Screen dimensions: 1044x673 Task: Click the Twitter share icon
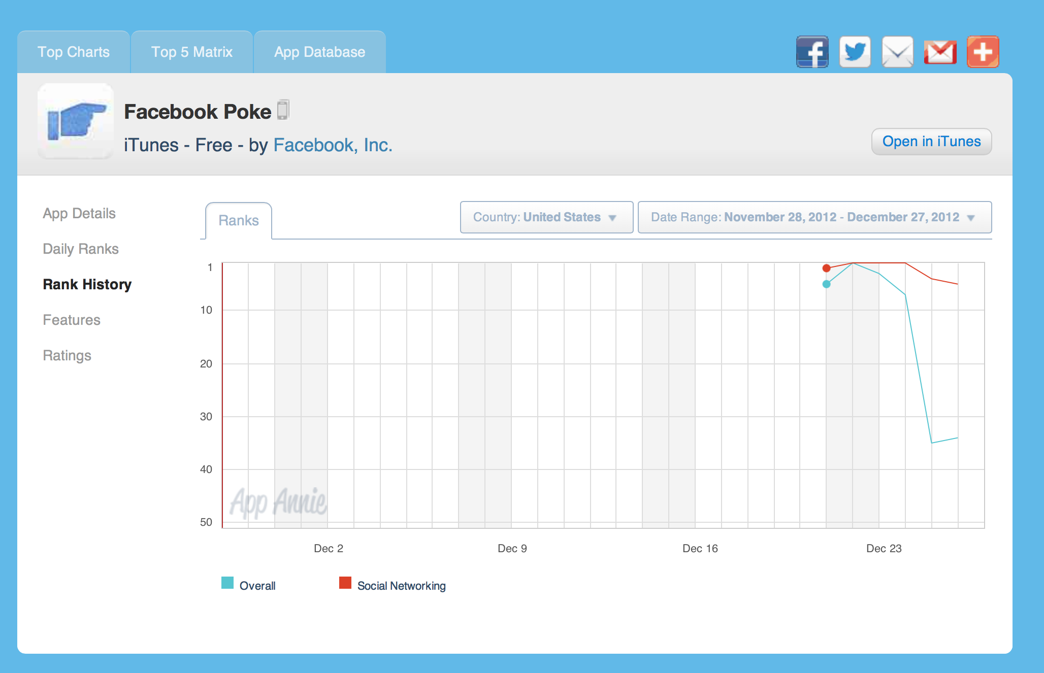click(855, 52)
